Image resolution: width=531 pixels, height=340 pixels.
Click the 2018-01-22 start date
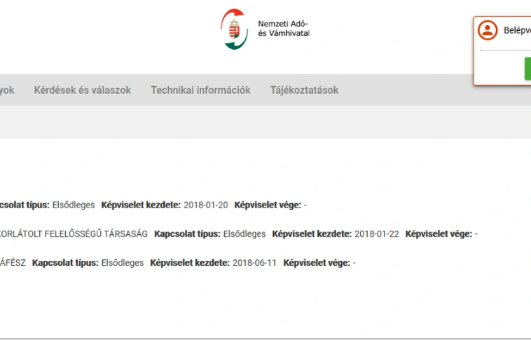376,234
